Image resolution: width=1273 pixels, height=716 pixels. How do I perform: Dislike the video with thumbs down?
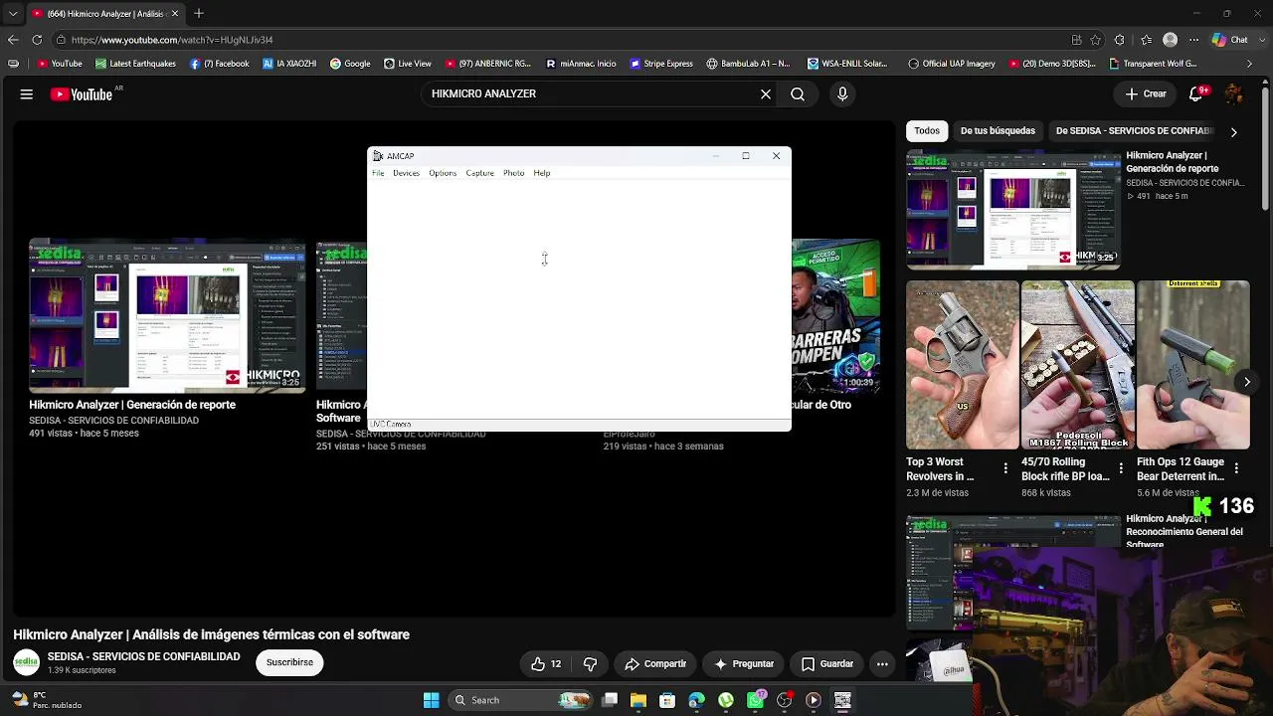point(590,664)
